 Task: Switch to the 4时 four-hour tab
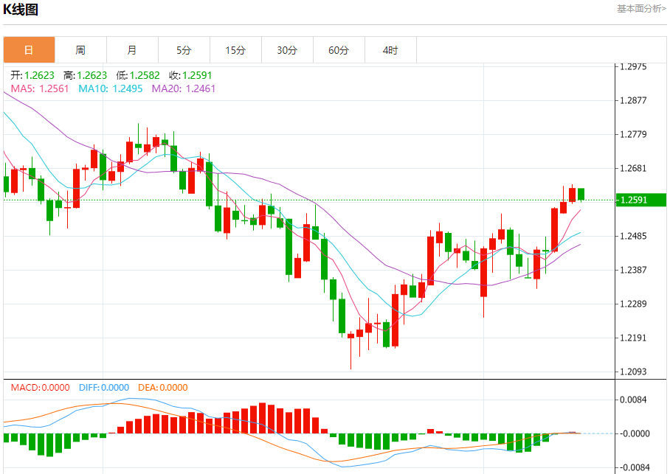pyautogui.click(x=390, y=50)
